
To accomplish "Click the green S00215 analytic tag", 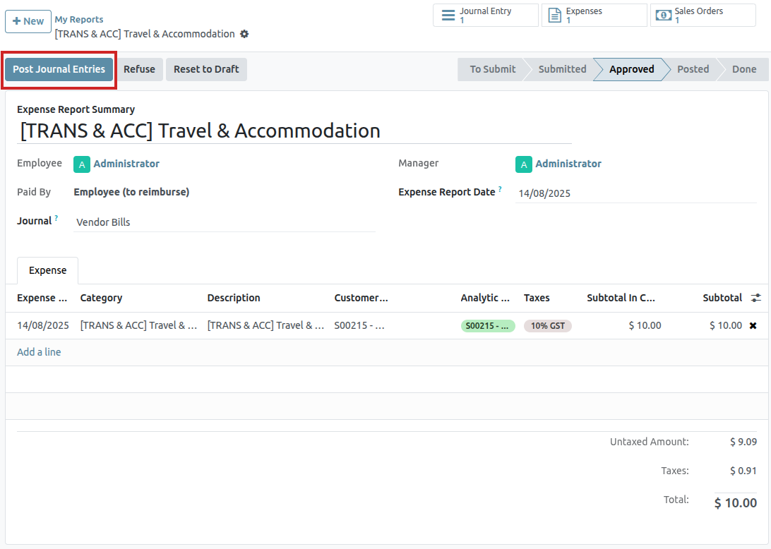I will tap(488, 326).
